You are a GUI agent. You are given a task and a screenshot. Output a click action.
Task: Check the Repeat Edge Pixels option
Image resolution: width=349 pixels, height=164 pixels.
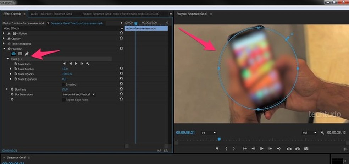63,100
